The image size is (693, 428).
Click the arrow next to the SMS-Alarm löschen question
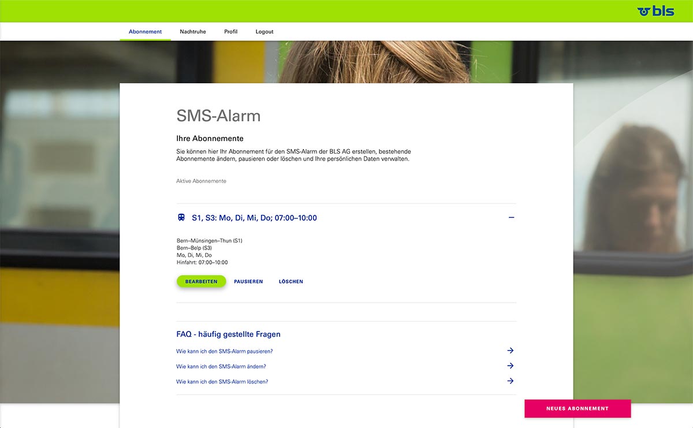coord(510,381)
